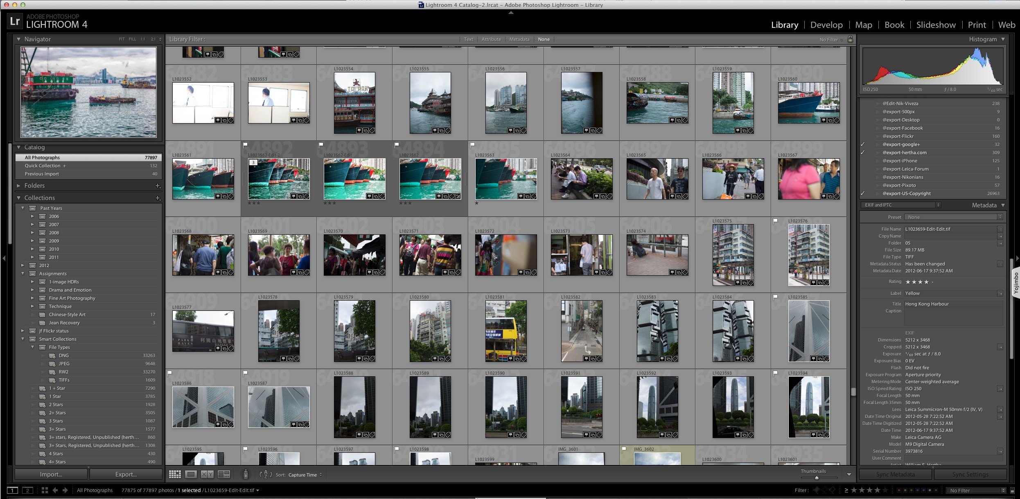1020x499 pixels.
Task: Click the Sync Settings button
Action: tap(970, 474)
